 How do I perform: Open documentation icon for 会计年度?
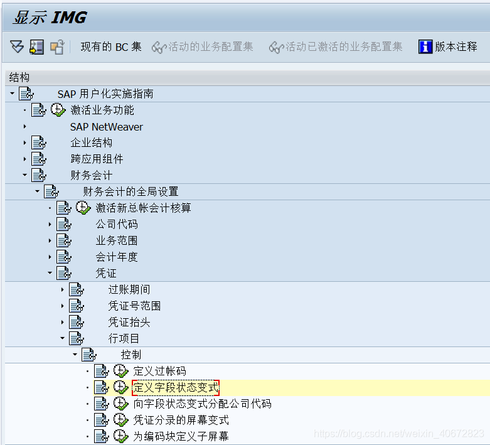(64, 257)
